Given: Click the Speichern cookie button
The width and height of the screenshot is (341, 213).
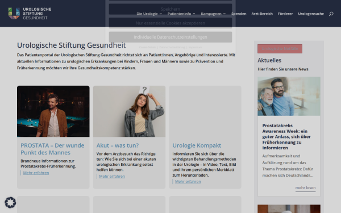Looking at the screenshot, I should [170, 9].
